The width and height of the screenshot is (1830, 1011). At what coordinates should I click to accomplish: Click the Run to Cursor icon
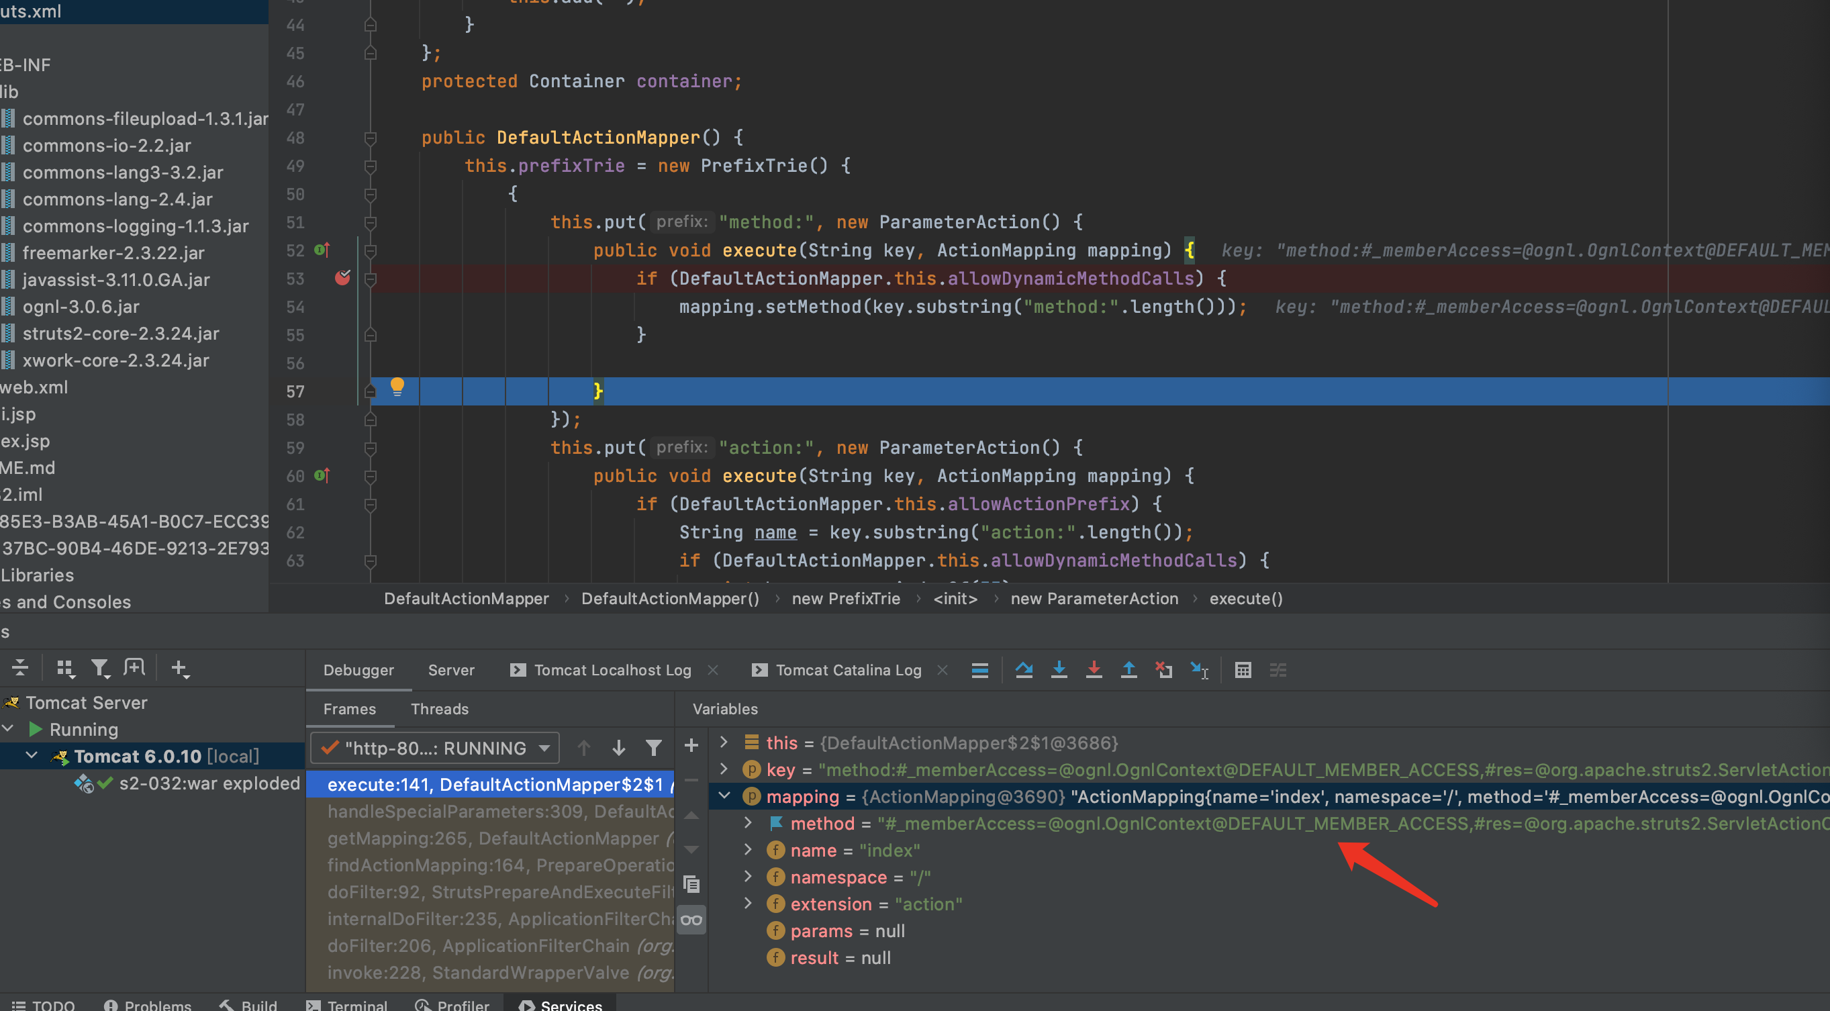pos(1200,669)
